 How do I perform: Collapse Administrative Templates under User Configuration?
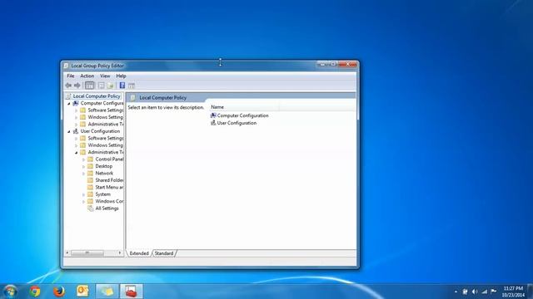77,153
